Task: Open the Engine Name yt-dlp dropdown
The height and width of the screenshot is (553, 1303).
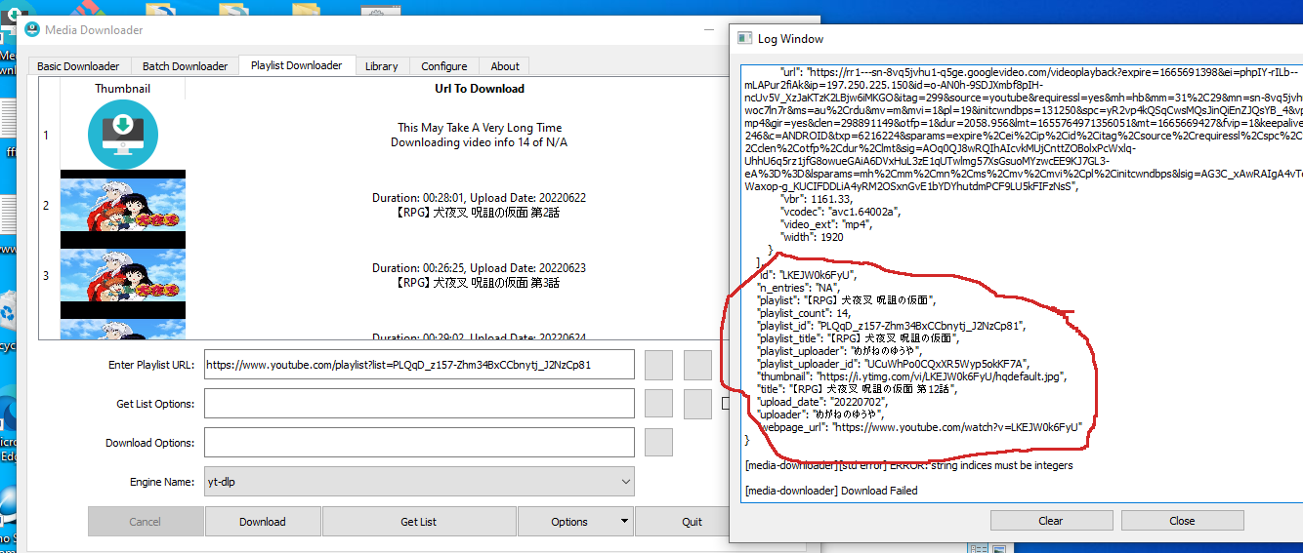Action: pyautogui.click(x=420, y=482)
